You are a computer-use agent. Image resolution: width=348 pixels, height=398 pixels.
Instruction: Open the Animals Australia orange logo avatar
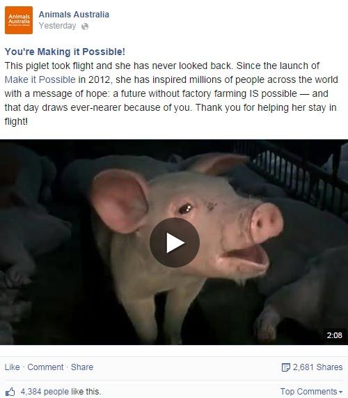pos(19,20)
